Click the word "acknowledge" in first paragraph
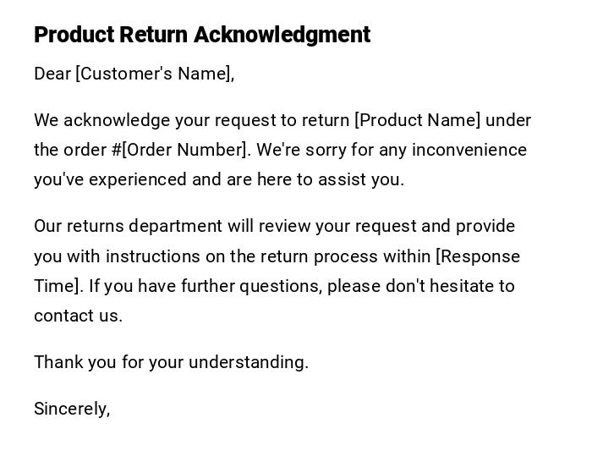This screenshot has width=592, height=462. pyautogui.click(x=117, y=120)
